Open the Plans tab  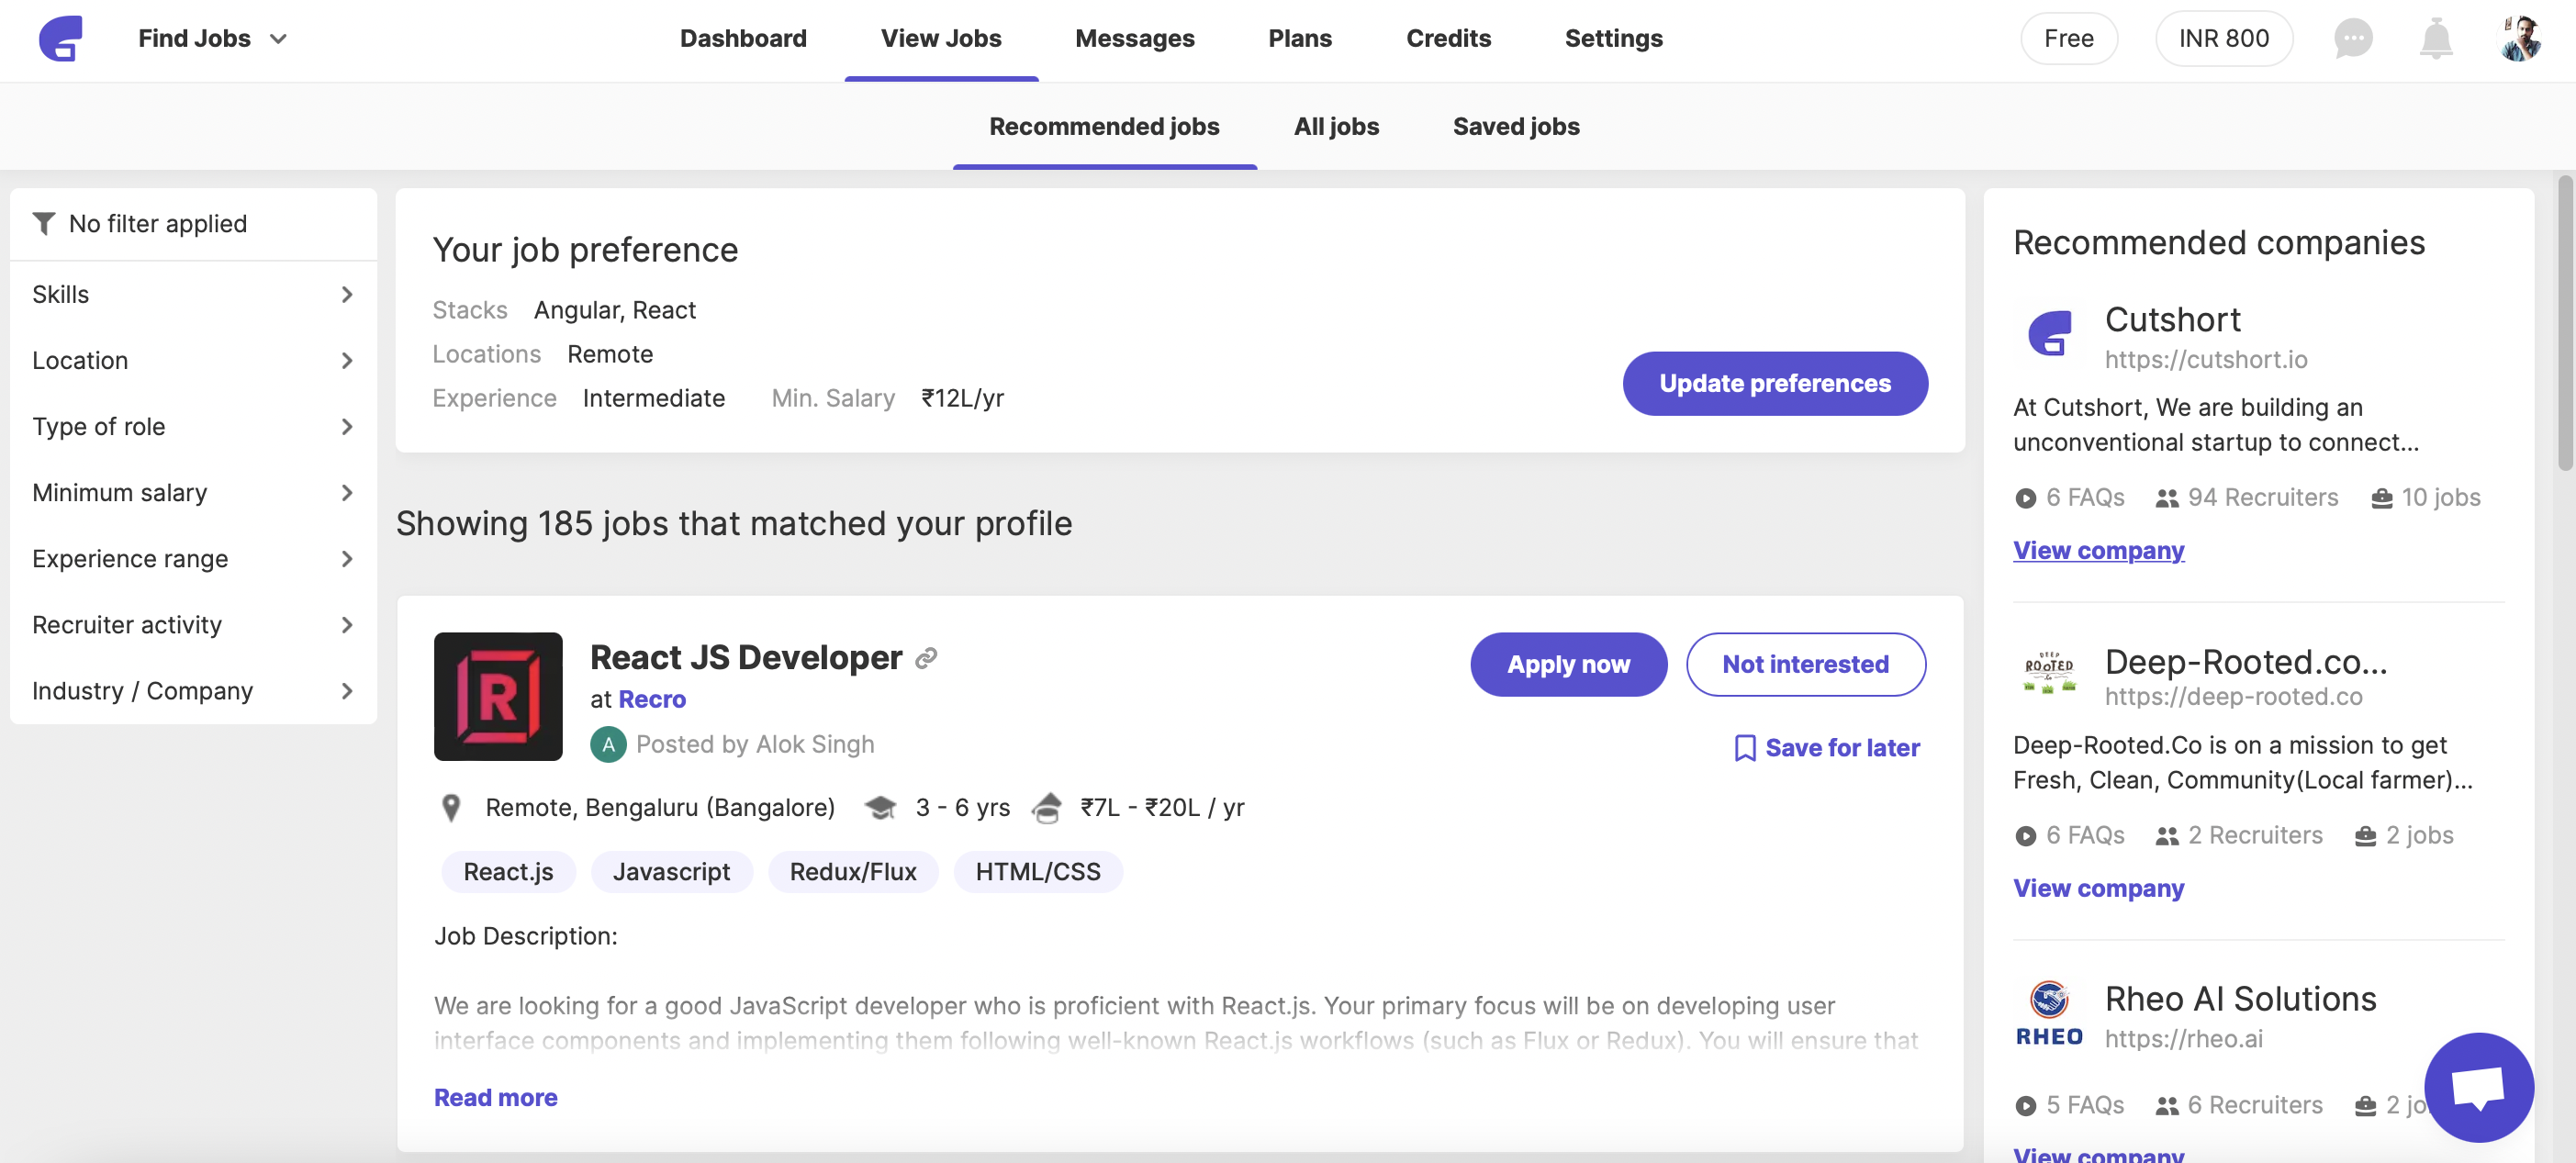(1300, 39)
